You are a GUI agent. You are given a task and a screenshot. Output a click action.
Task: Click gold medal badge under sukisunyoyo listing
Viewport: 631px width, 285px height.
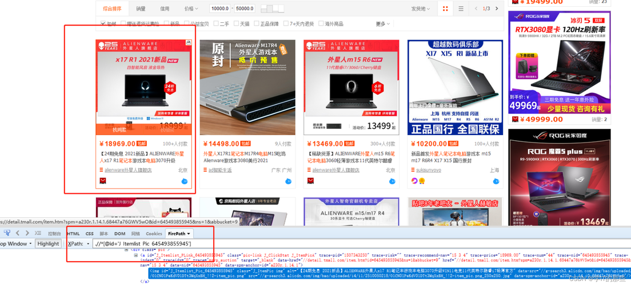point(421,181)
